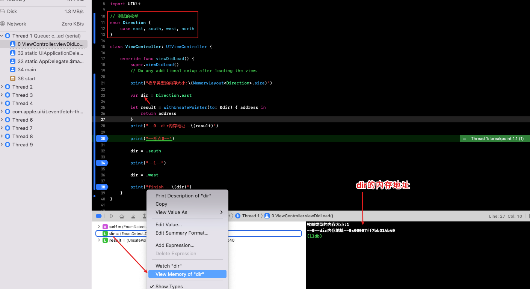Viewport: 530px width, 289px height.
Task: Click Thread 1 in the debug jump bar
Action: (x=251, y=216)
